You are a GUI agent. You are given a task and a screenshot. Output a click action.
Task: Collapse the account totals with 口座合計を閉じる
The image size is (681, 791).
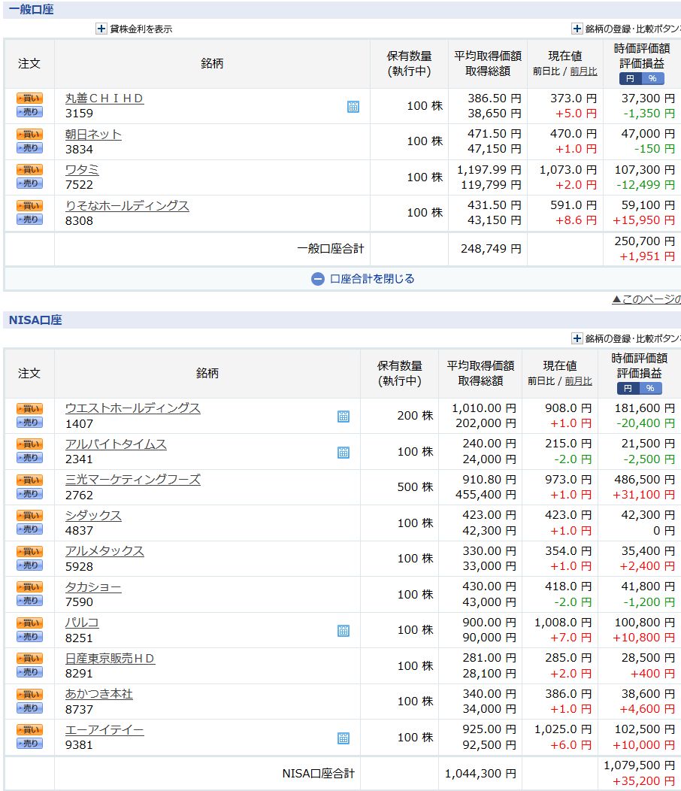click(363, 279)
